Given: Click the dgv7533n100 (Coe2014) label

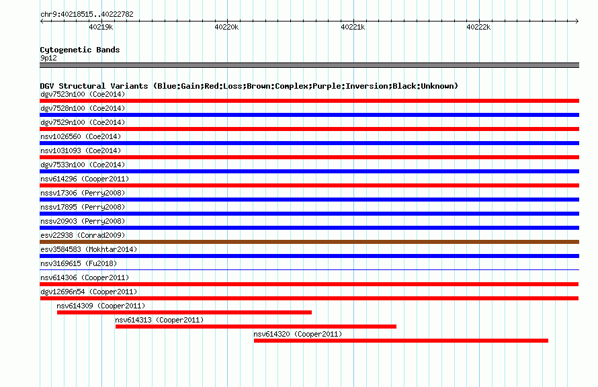Looking at the screenshot, I should point(83,165).
